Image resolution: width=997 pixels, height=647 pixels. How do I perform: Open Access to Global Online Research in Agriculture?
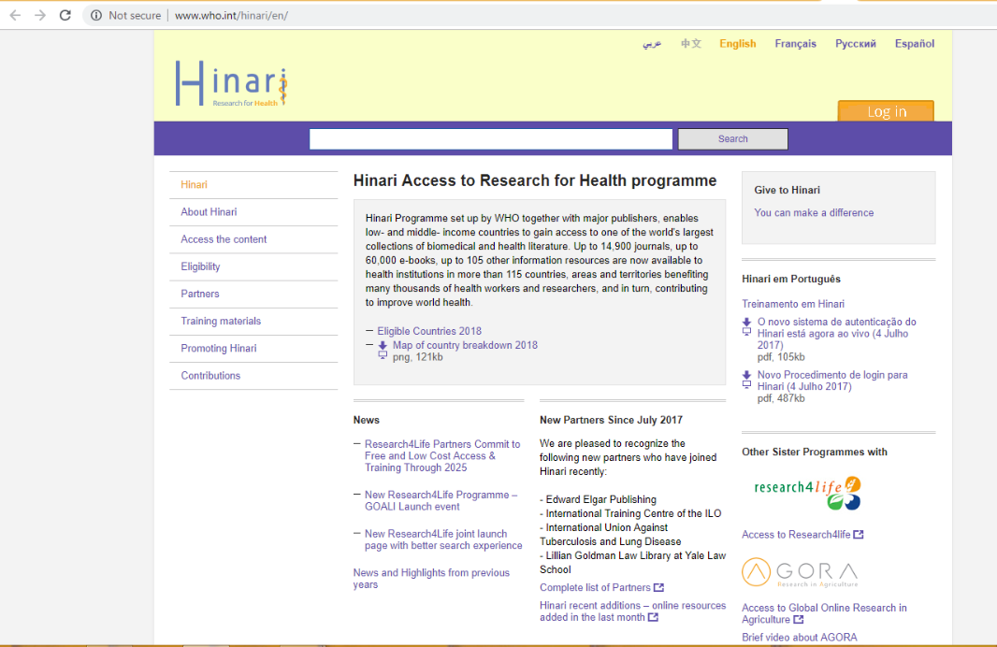coord(824,614)
